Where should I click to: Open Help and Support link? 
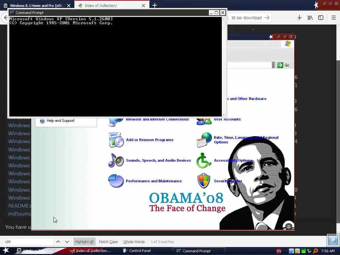[x=60, y=121]
